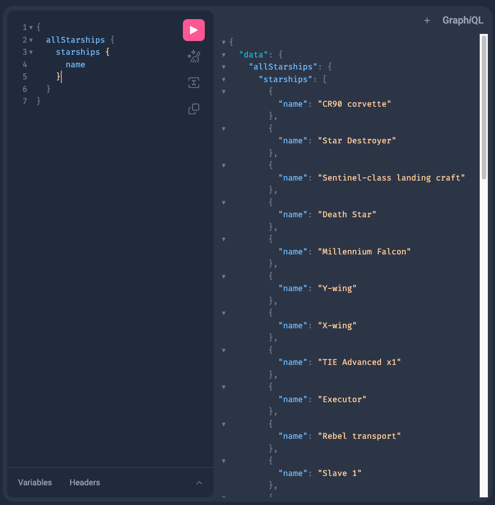Click line number 7 in query editor

pyautogui.click(x=25, y=101)
